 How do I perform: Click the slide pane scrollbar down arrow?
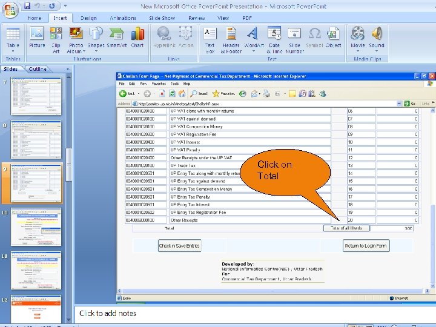tap(68, 320)
